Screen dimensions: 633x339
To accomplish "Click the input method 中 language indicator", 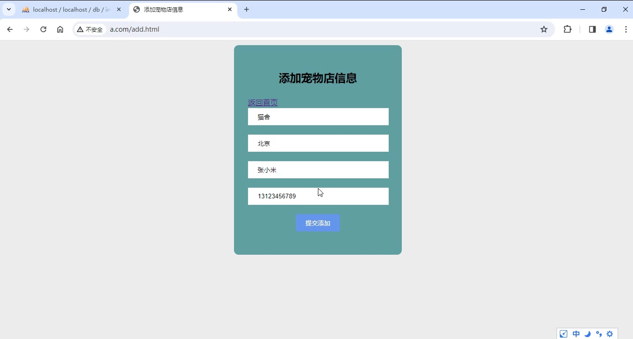I will (576, 334).
